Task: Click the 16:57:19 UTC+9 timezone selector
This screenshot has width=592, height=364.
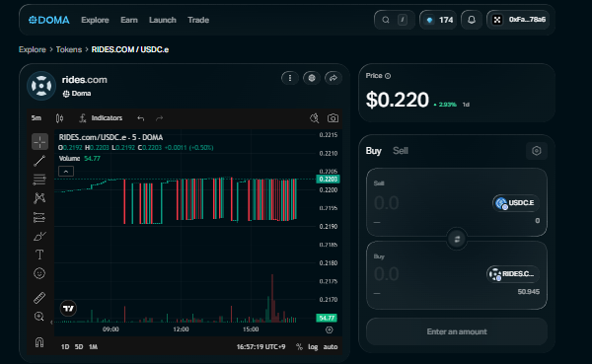Action: pos(260,346)
